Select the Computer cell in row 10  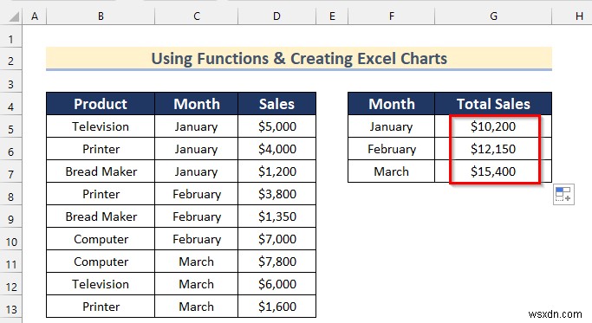(101, 239)
